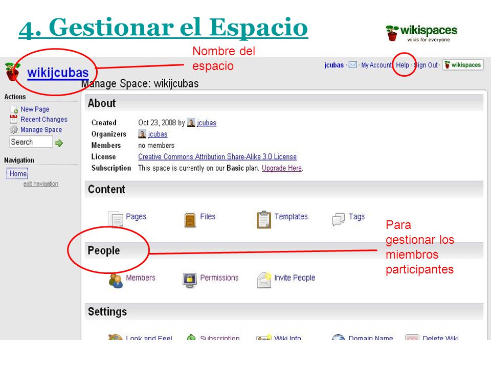Open the wikijcubas space title link
Image resolution: width=491 pixels, height=368 pixels.
pyautogui.click(x=58, y=73)
